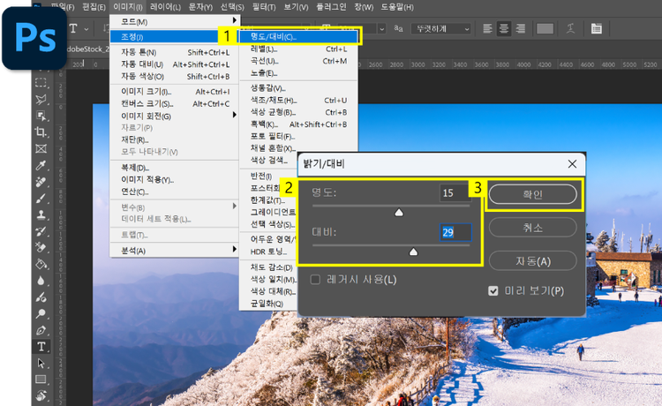This screenshot has height=406, width=662.
Task: Choose 곡선(U) adjustment
Action: coord(298,61)
